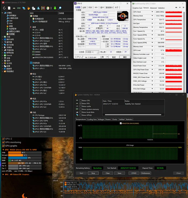Click the monitor diagnostics icon in AIDA64 toolbar

click(x=24, y=8)
